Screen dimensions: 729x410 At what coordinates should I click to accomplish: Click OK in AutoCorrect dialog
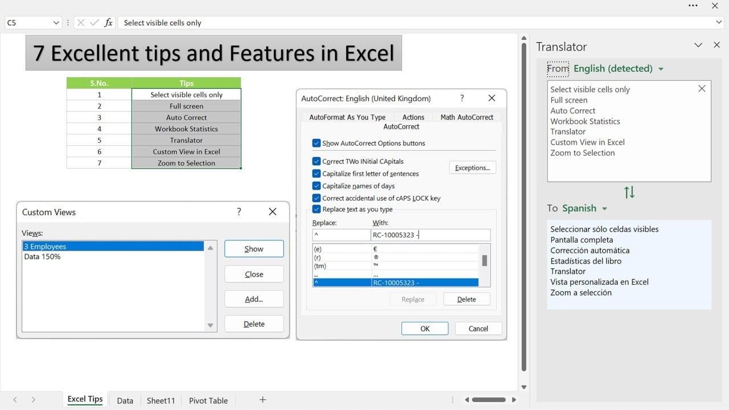point(425,329)
